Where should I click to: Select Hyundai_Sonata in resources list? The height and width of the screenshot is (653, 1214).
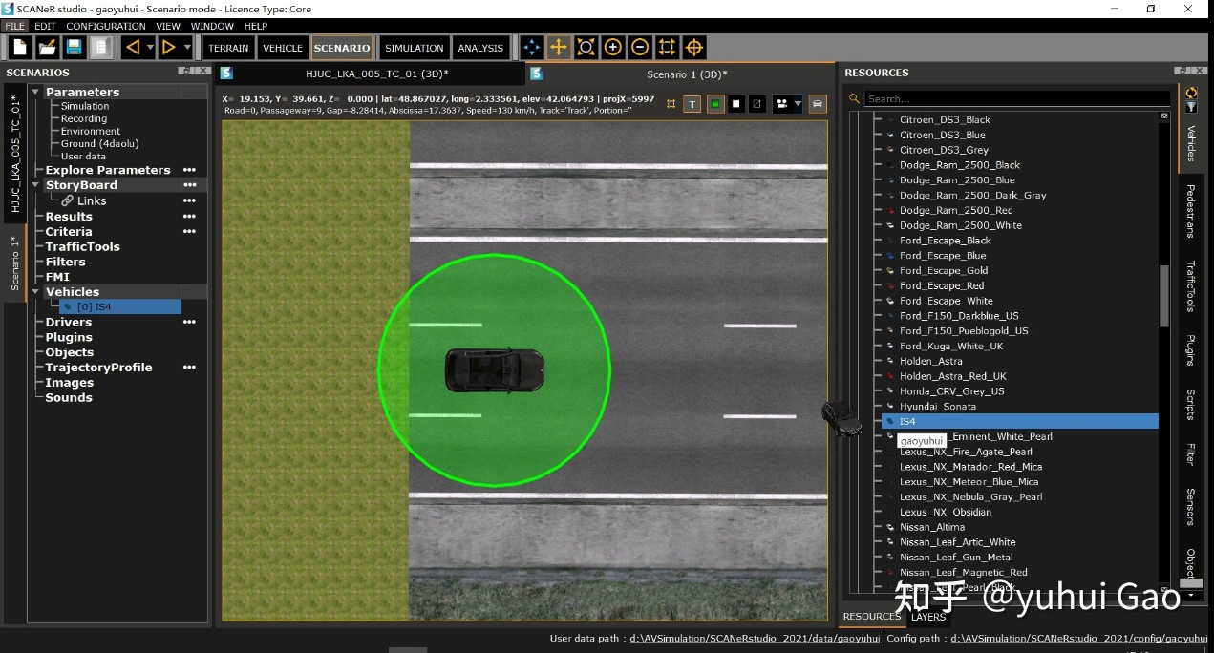coord(938,406)
